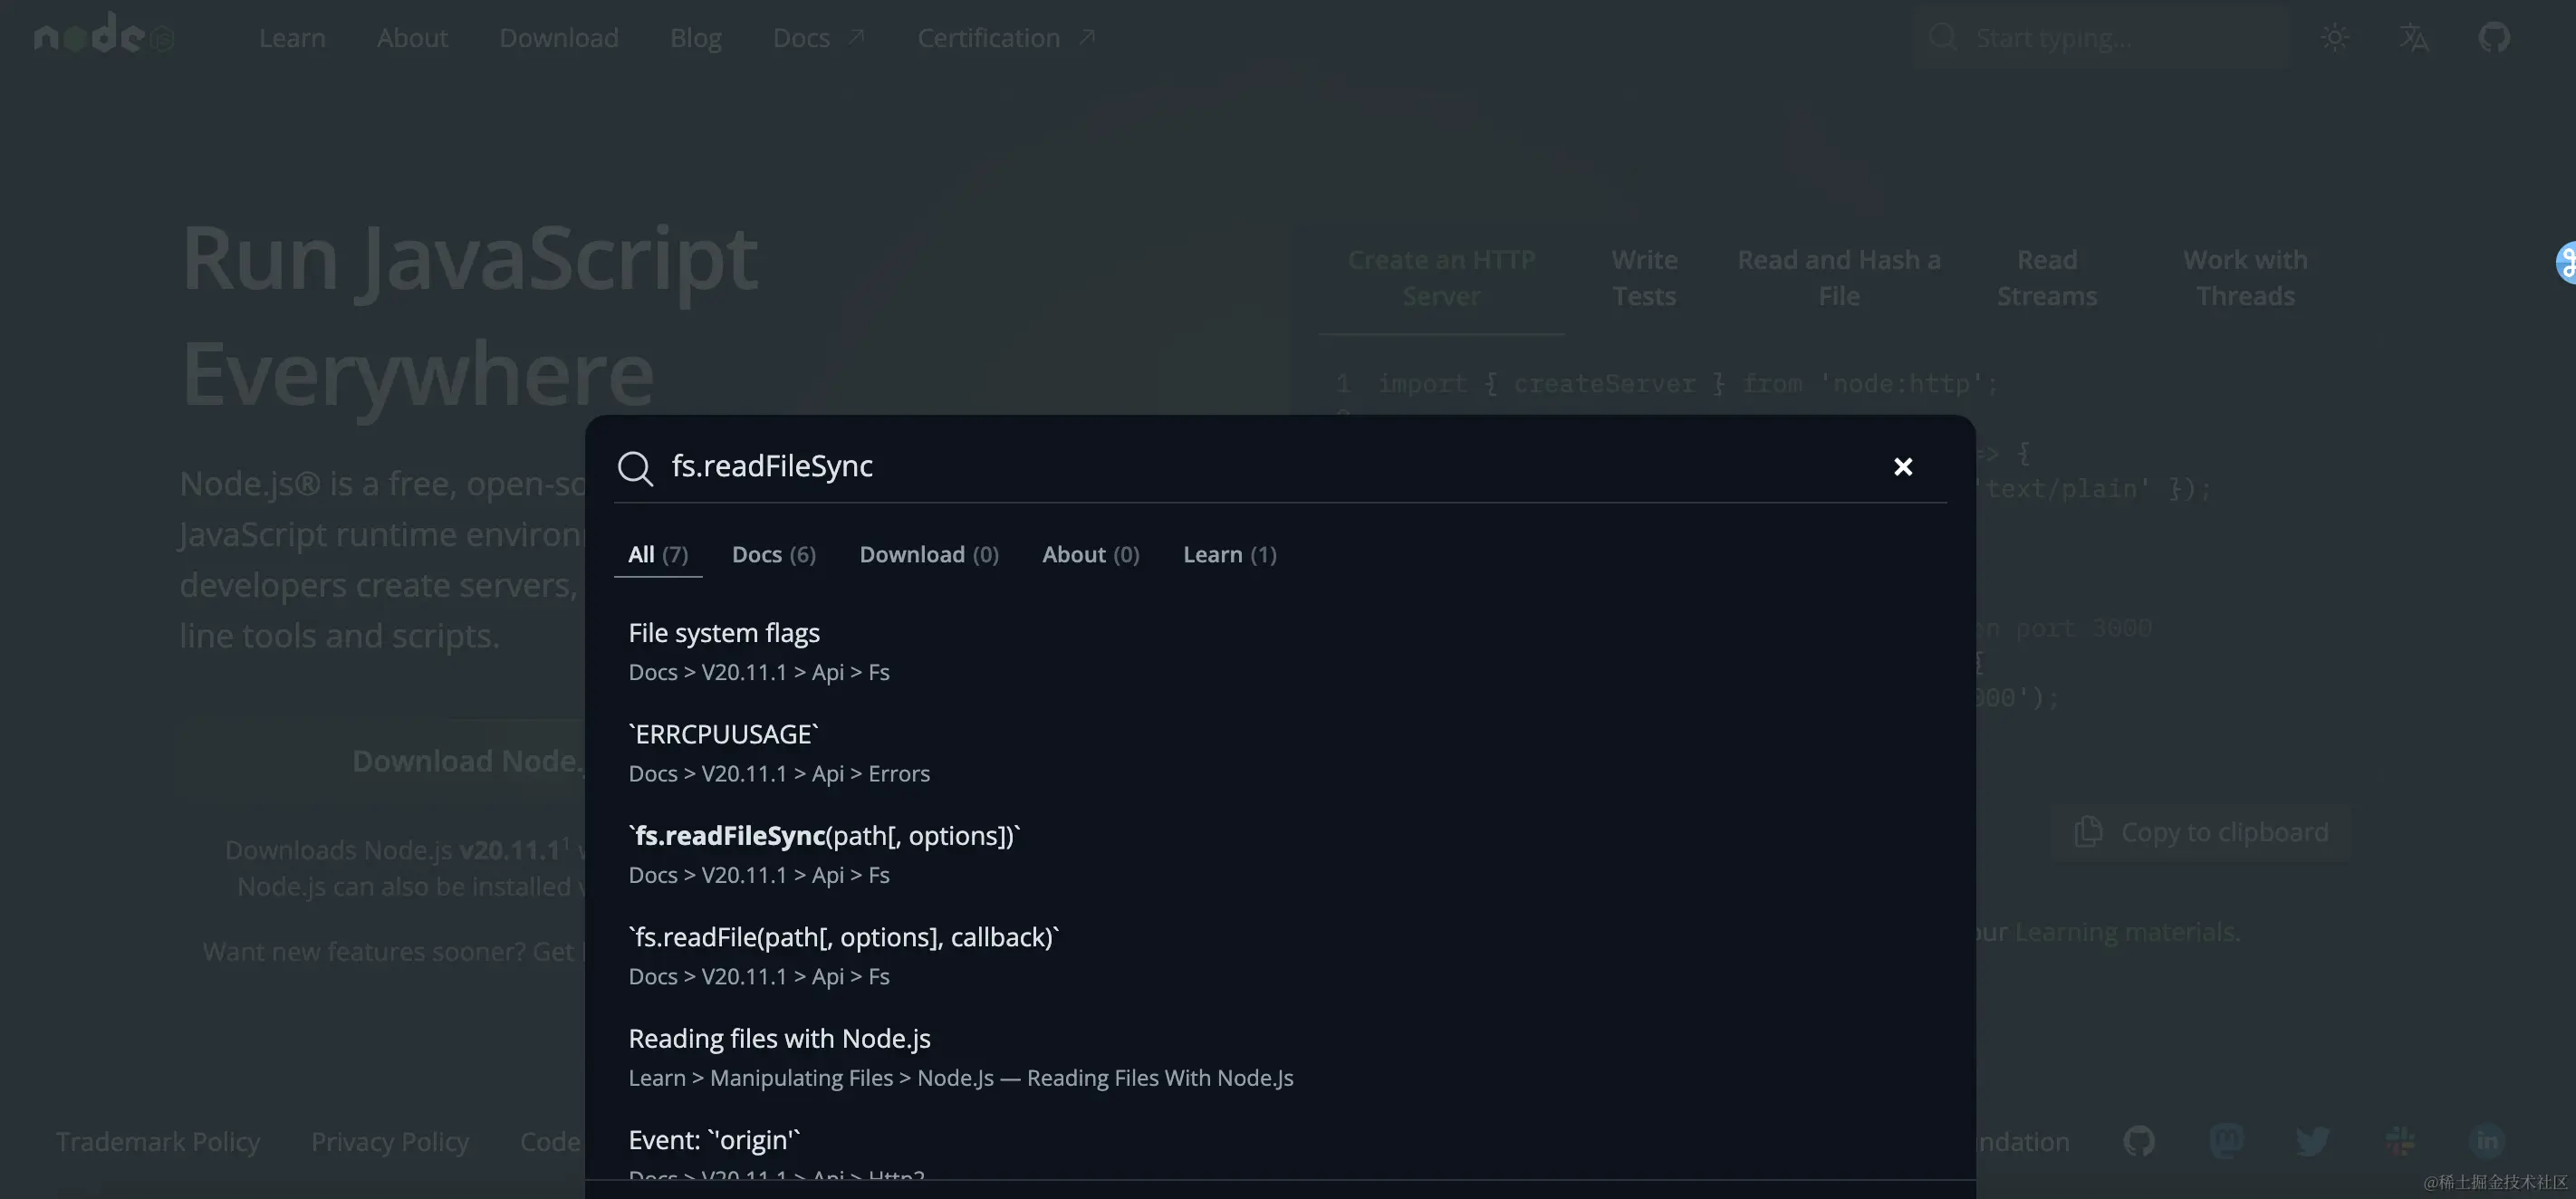The image size is (2576, 1199).
Task: Open the footer Mastodon icon
Action: click(x=2226, y=1140)
